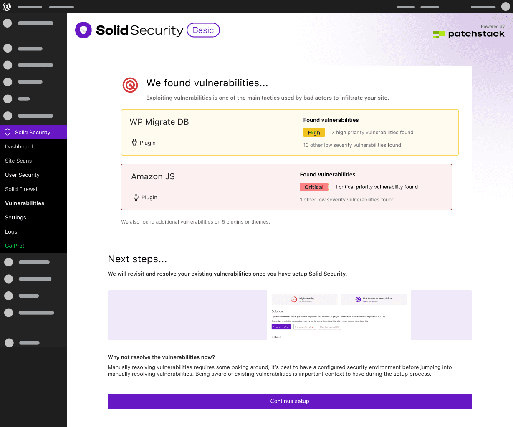Image resolution: width=513 pixels, height=427 pixels.
Task: Open the Solid Security sidebar menu
Action: point(33,132)
